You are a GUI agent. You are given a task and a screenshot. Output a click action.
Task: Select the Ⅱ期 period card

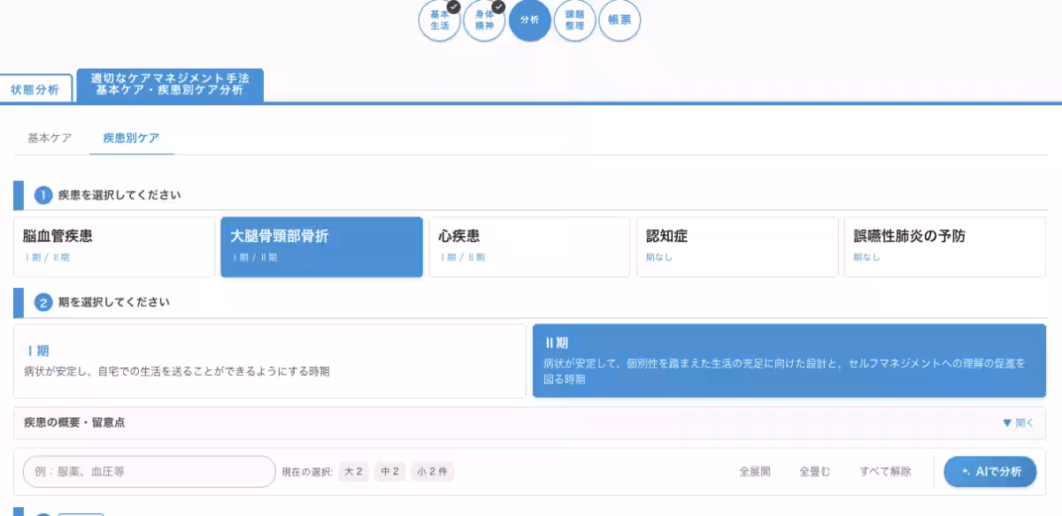pos(789,360)
